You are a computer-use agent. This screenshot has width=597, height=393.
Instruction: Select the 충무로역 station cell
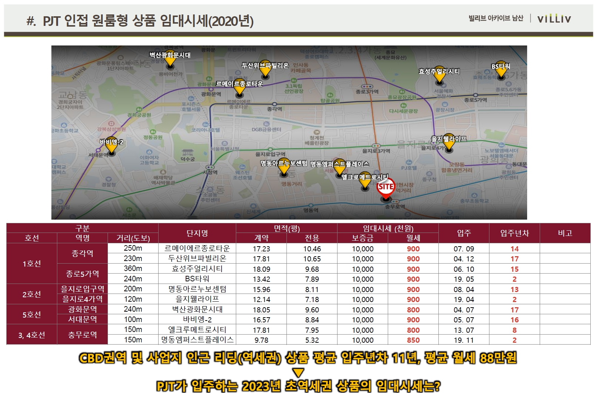(82, 335)
